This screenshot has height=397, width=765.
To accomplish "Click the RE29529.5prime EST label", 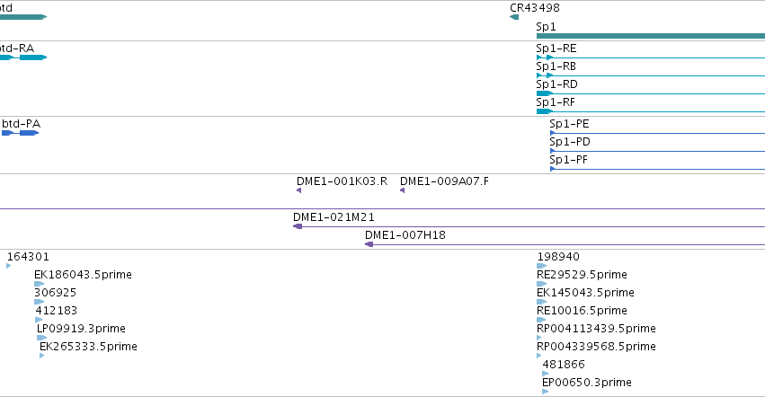I will click(582, 275).
